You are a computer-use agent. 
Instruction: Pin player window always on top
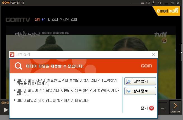[154, 3]
